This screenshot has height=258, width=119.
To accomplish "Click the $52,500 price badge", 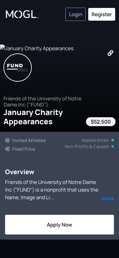I will click(101, 122).
